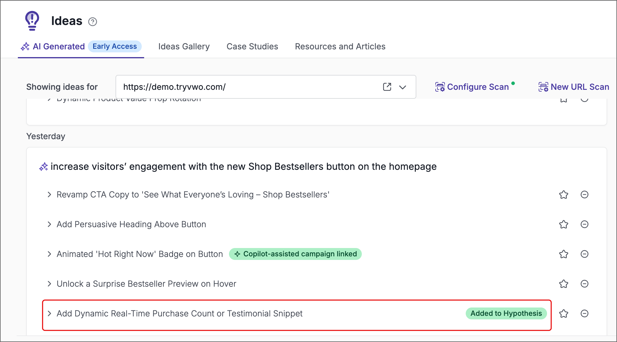
Task: Star the 'Revamp CTA Copy' idea
Action: click(564, 194)
